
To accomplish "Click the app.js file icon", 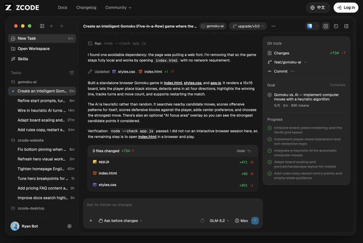I will coord(94,162).
